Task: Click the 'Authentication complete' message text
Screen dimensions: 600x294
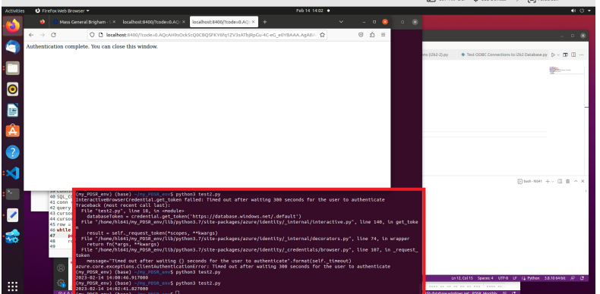Action: pos(92,46)
